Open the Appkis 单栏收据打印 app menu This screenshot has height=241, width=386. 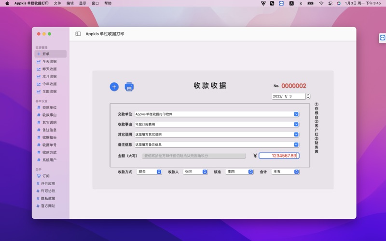pyautogui.click(x=31, y=3)
